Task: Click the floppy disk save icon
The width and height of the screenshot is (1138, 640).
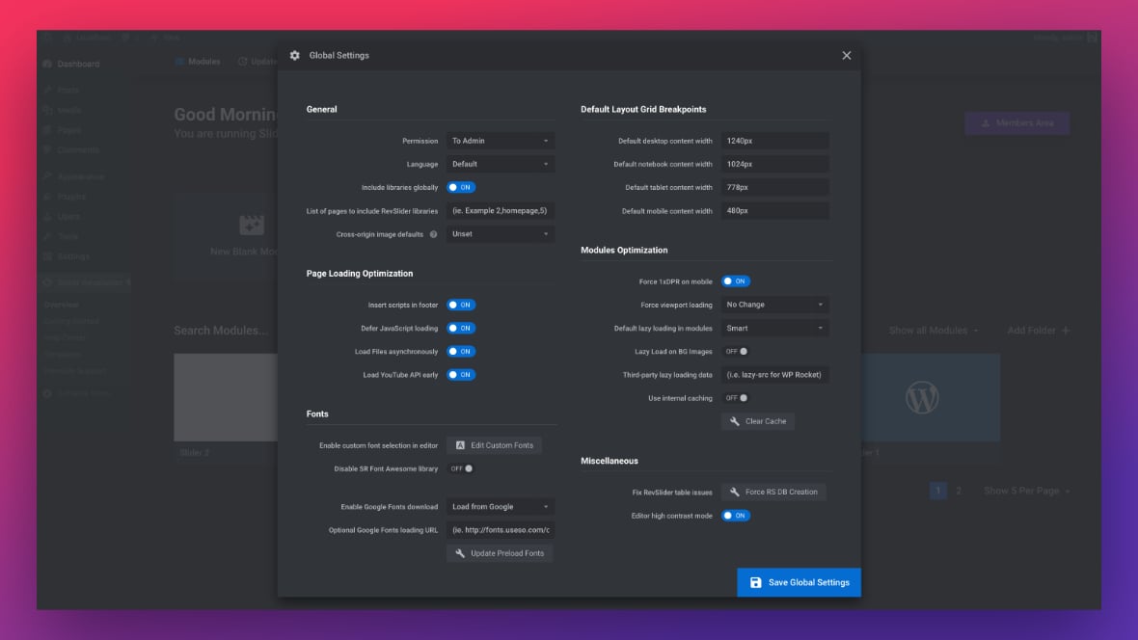Action: pyautogui.click(x=755, y=583)
